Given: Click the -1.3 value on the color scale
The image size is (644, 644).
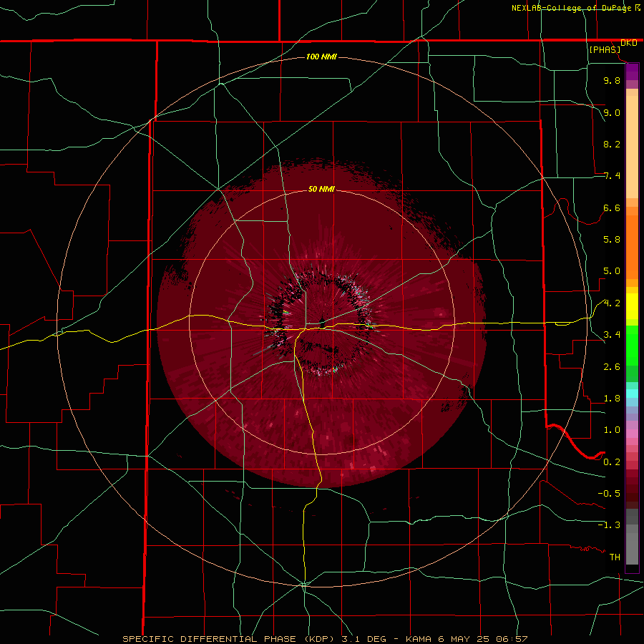Looking at the screenshot, I should (609, 525).
